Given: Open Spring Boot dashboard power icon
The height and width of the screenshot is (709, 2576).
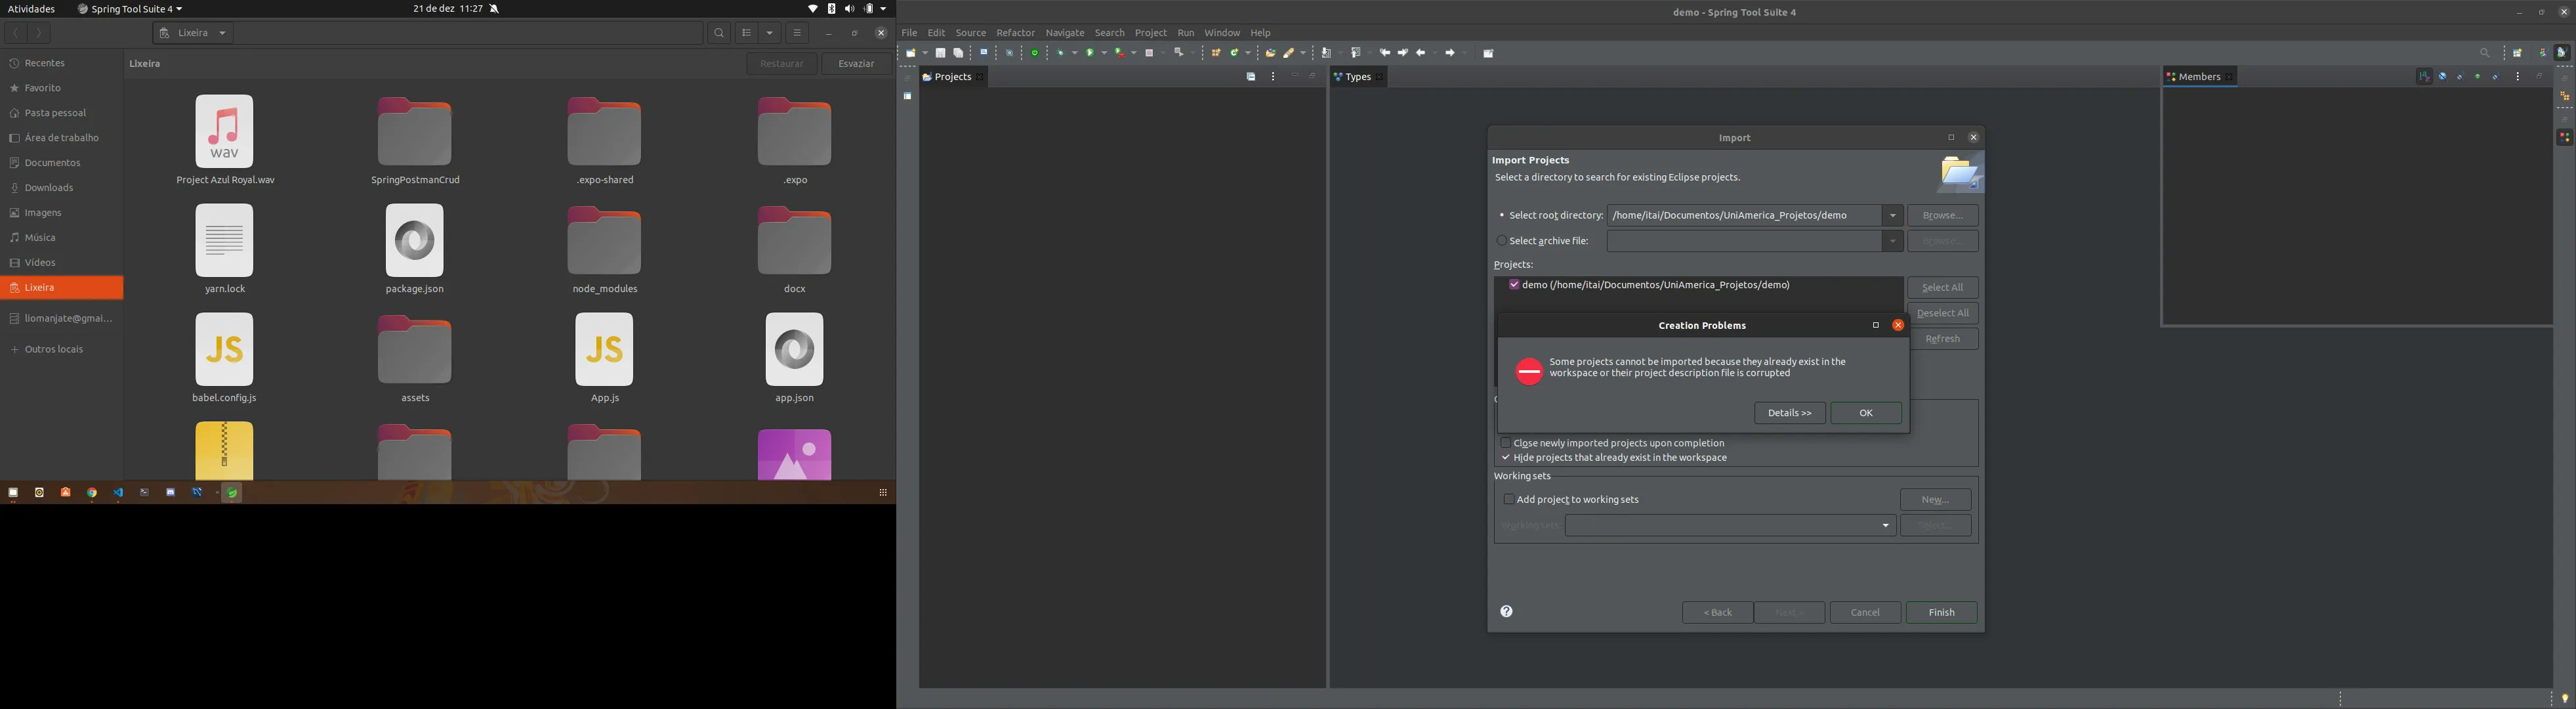Looking at the screenshot, I should 1035,53.
